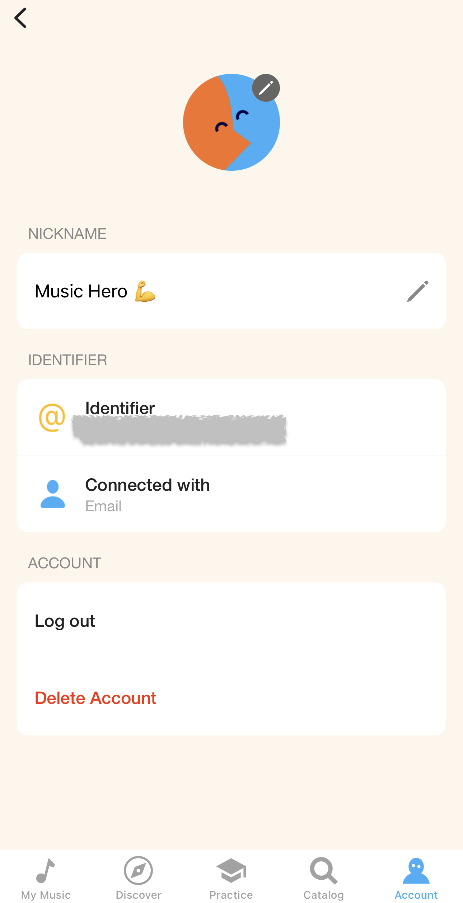Click the Log out button

point(231,621)
